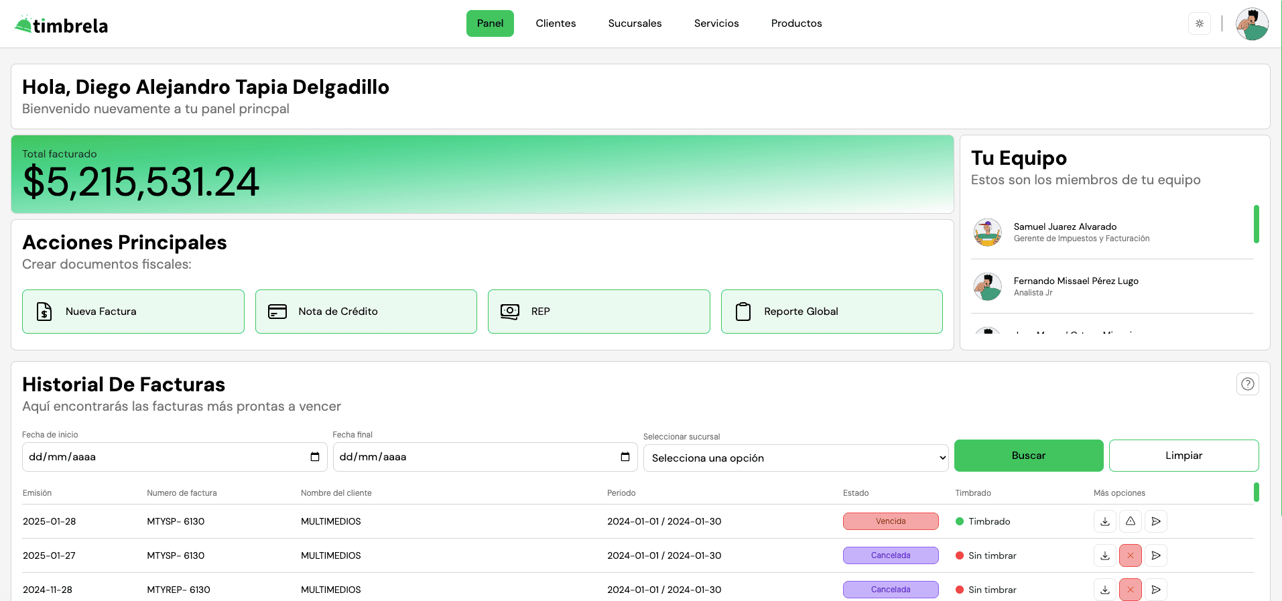Image resolution: width=1282 pixels, height=601 pixels.
Task: Download the invoice dated 2025-01-28
Action: pos(1104,521)
